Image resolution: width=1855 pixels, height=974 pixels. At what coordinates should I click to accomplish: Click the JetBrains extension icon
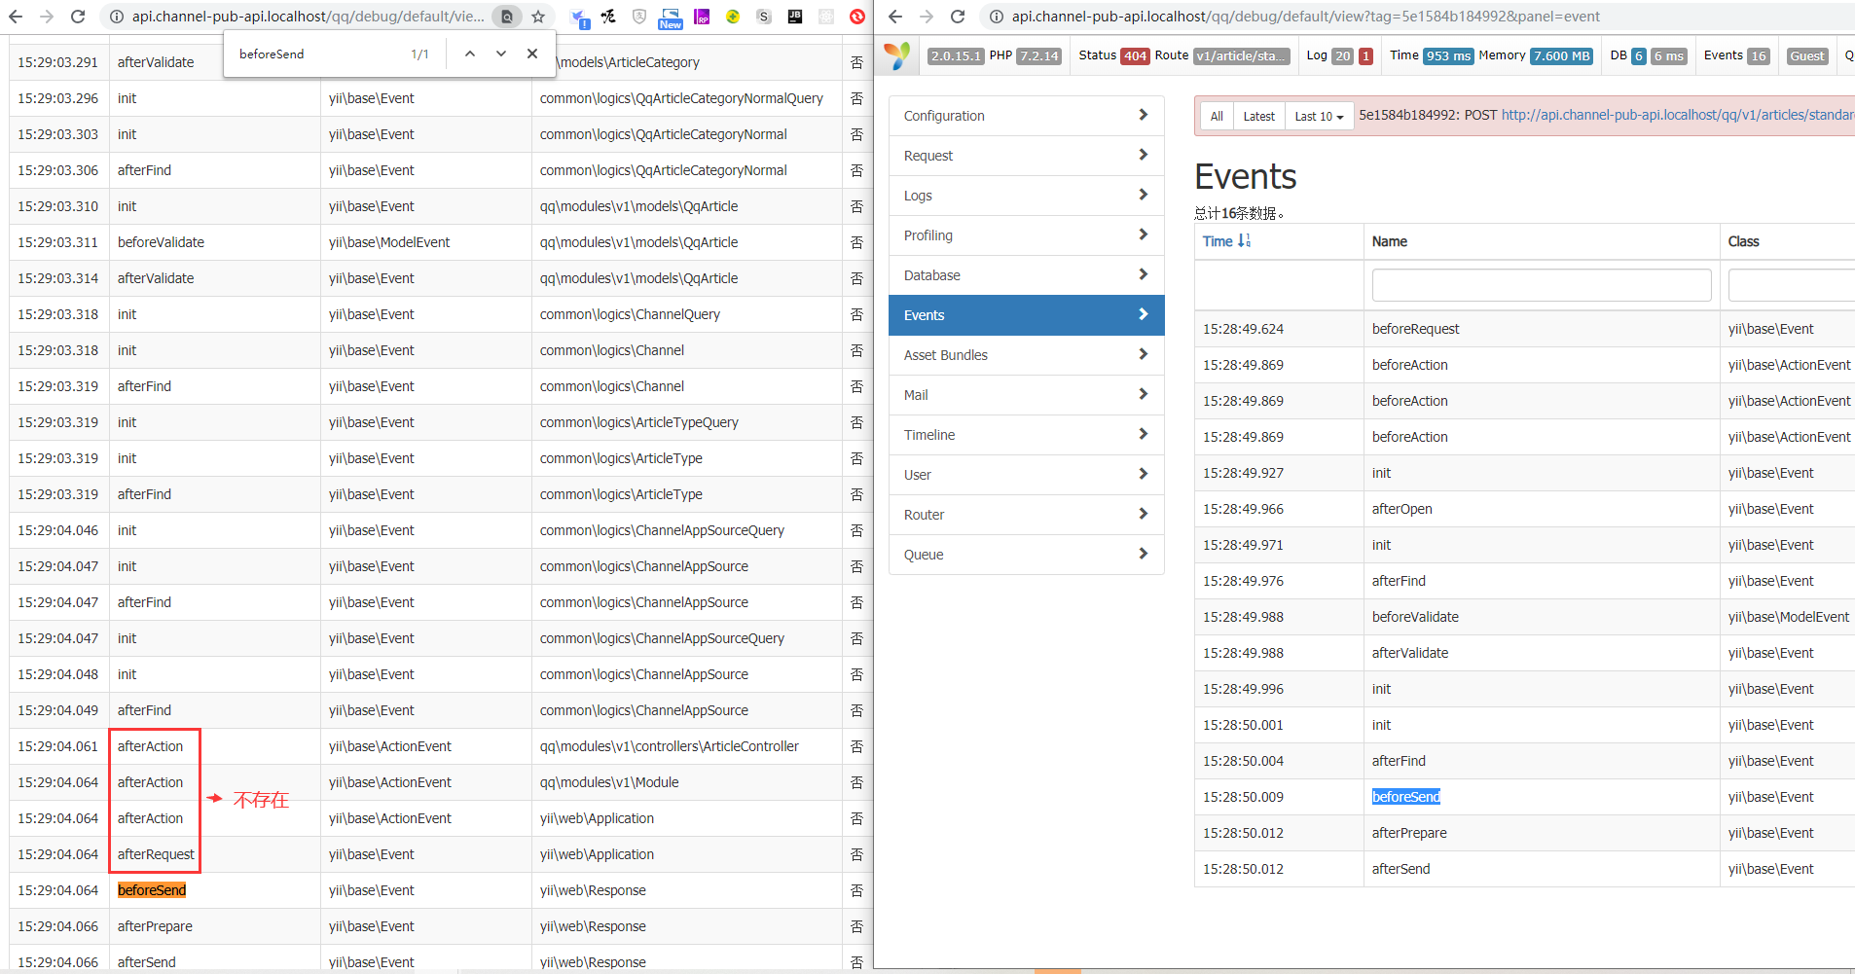tap(795, 17)
